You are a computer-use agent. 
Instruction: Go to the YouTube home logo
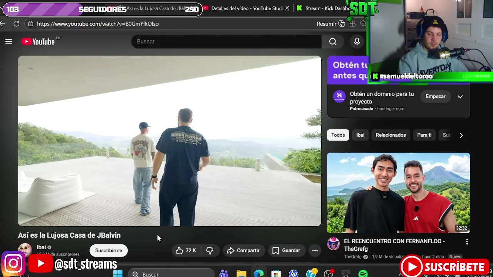[38, 42]
